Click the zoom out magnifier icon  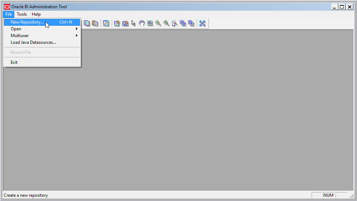pos(166,23)
